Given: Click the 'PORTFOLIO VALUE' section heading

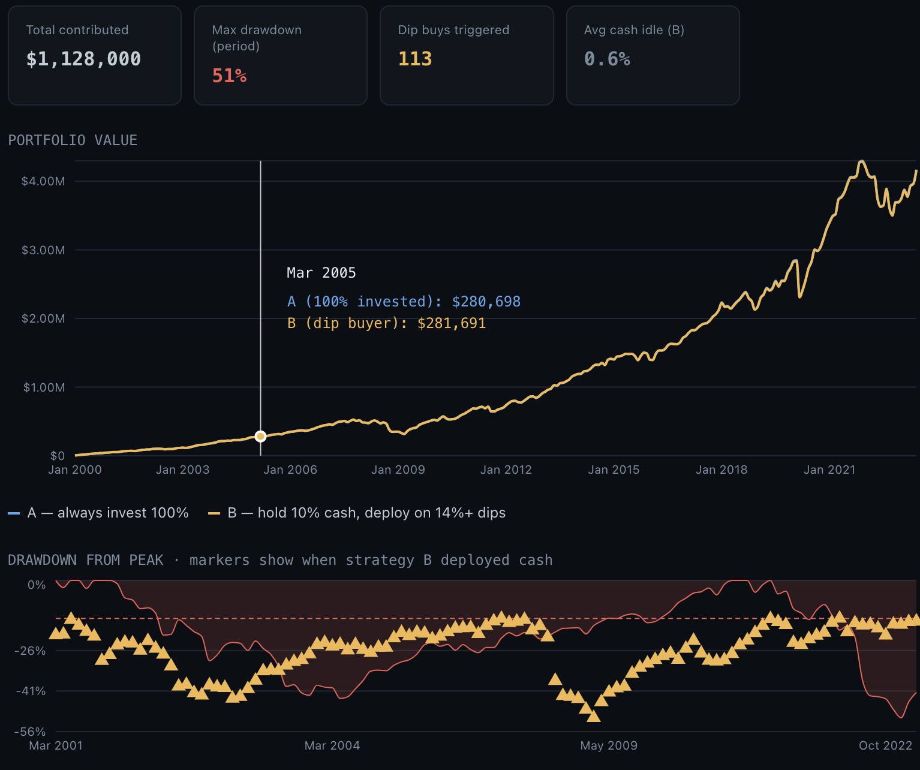Looking at the screenshot, I should coord(73,140).
